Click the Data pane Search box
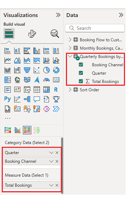Viewport: 126px width, 203px height. (x=95, y=28)
